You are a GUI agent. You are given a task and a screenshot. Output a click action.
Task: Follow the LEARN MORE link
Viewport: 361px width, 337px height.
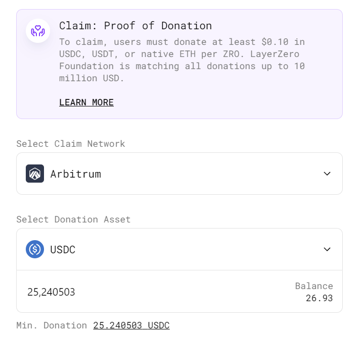[x=86, y=102]
